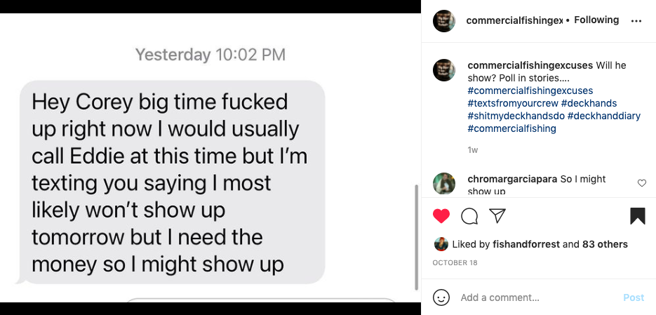Open fishandforrest profile from likes
Image resolution: width=656 pixels, height=315 pixels.
click(x=525, y=244)
